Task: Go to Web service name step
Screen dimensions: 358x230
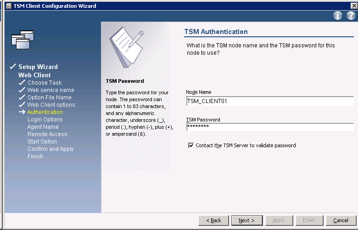Action: pos(50,90)
